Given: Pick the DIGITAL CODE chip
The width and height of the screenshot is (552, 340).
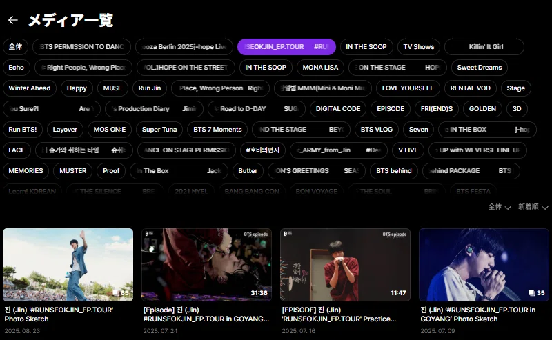Looking at the screenshot, I should coord(338,109).
